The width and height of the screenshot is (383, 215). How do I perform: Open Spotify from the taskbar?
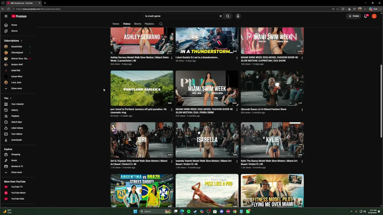pos(189,211)
